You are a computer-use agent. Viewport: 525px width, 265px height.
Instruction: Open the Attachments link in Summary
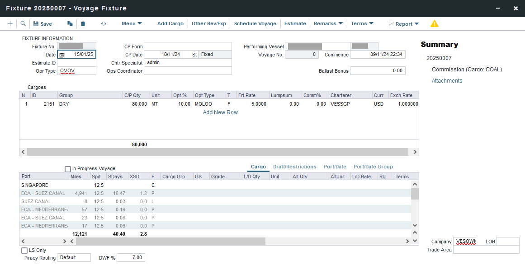[447, 81]
